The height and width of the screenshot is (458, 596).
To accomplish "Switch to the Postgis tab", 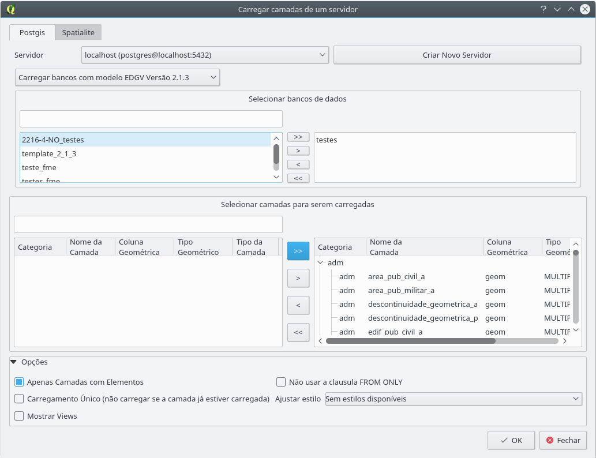I will coord(32,32).
